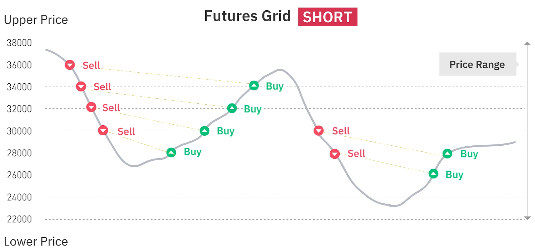Select the green Buy marker at 32000
Screen dimensions: 535x250
pyautogui.click(x=232, y=108)
